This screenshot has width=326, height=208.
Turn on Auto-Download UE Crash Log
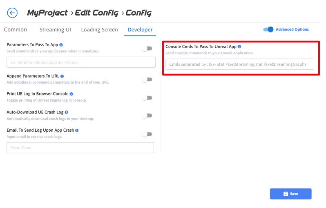tap(147, 116)
